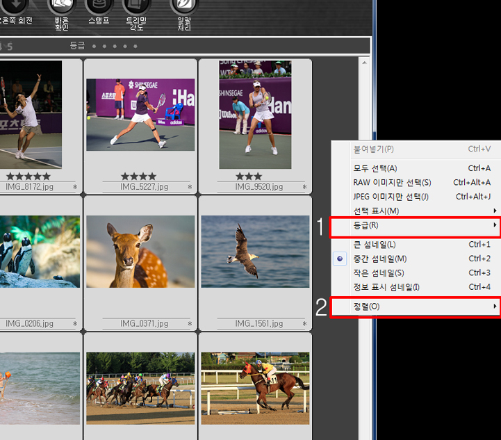
Task: Click the five-star rating under IMG_8172.jpg
Action: 28,176
